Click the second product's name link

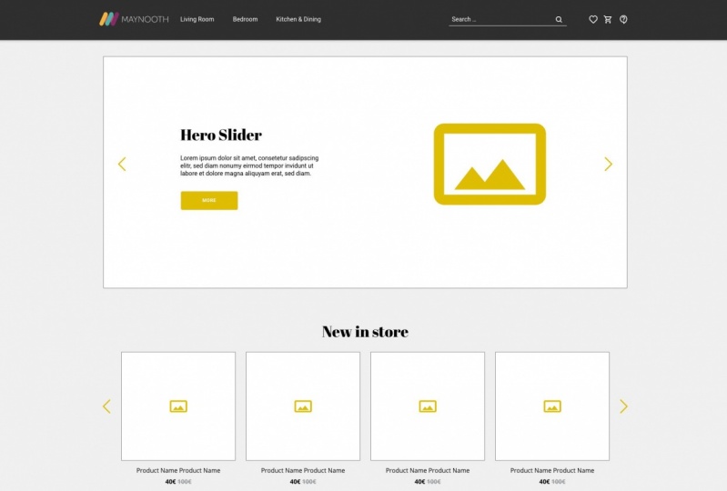coord(303,470)
